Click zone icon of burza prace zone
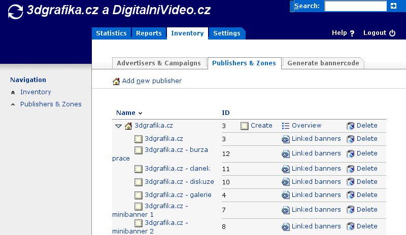The width and height of the screenshot is (406, 235). [x=138, y=150]
